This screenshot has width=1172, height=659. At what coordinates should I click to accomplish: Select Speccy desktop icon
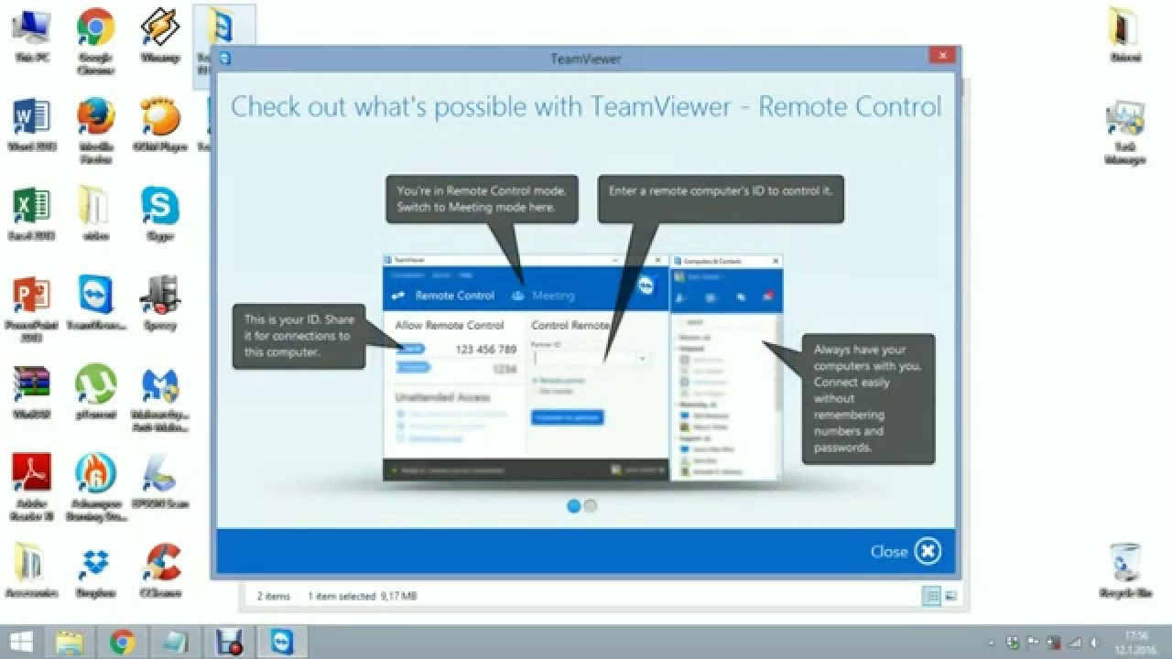pos(159,305)
